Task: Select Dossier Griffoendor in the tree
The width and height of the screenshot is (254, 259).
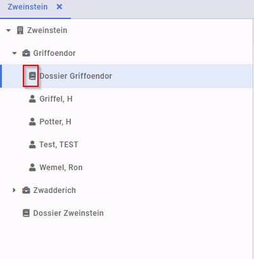Action: tap(75, 76)
